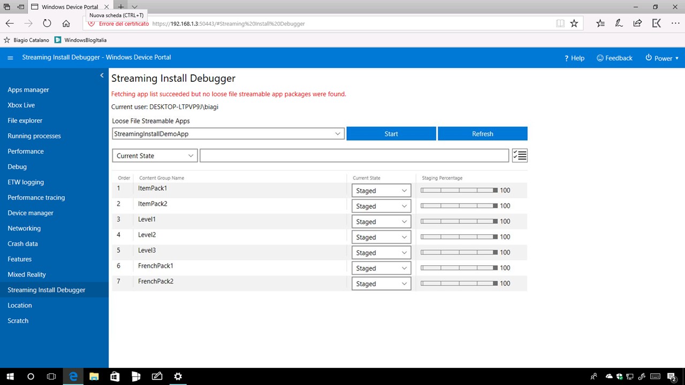Open Crash data in the sidebar
The height and width of the screenshot is (385, 685).
point(22,244)
